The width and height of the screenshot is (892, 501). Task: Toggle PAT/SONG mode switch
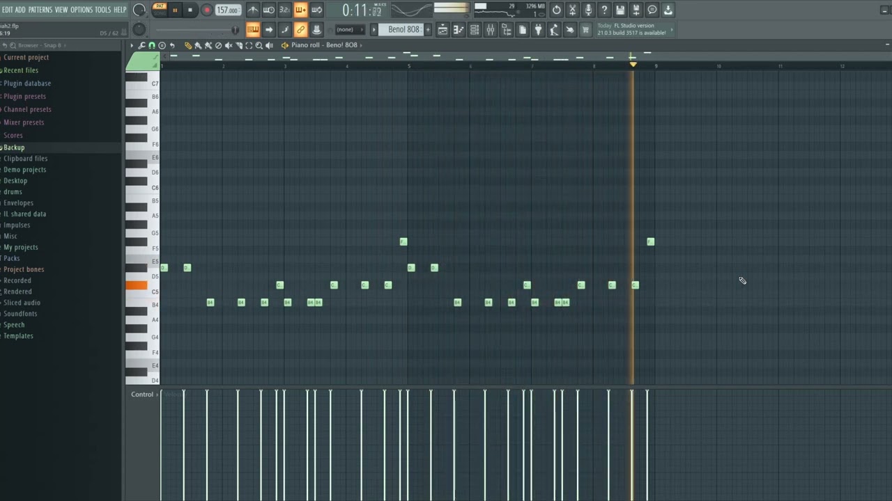click(x=160, y=10)
